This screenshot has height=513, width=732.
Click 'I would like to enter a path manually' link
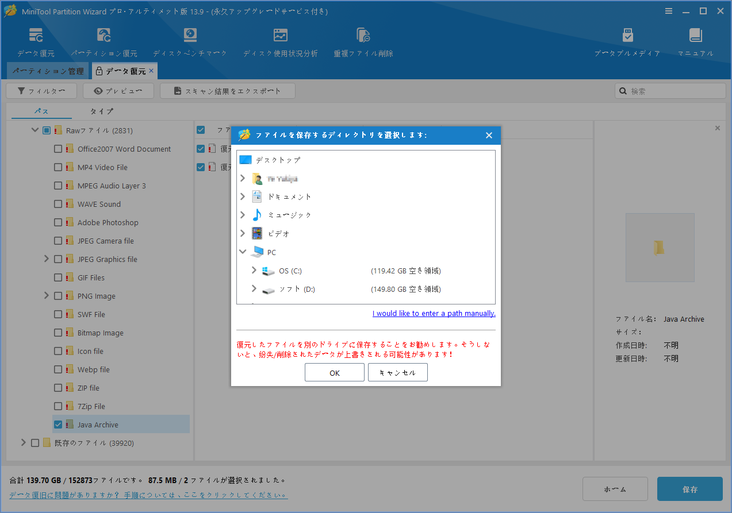click(434, 314)
